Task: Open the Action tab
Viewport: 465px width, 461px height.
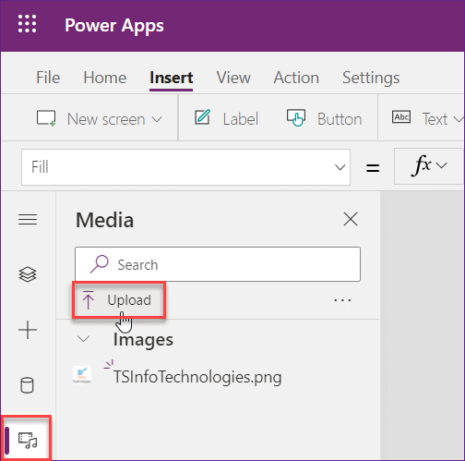Action: [296, 78]
